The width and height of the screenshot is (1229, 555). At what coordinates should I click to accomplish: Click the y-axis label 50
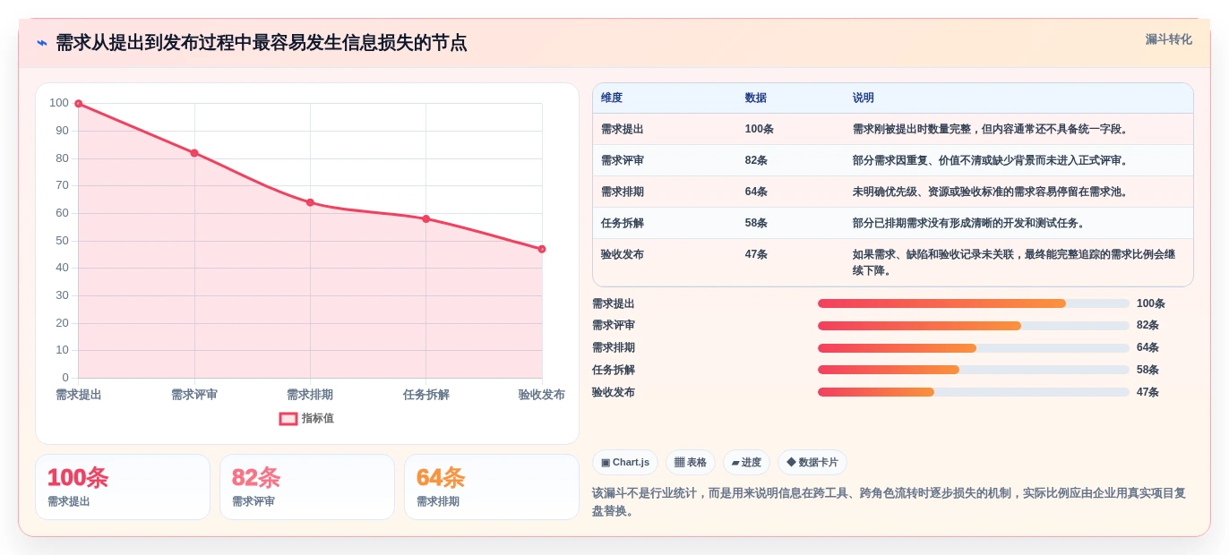(x=62, y=241)
